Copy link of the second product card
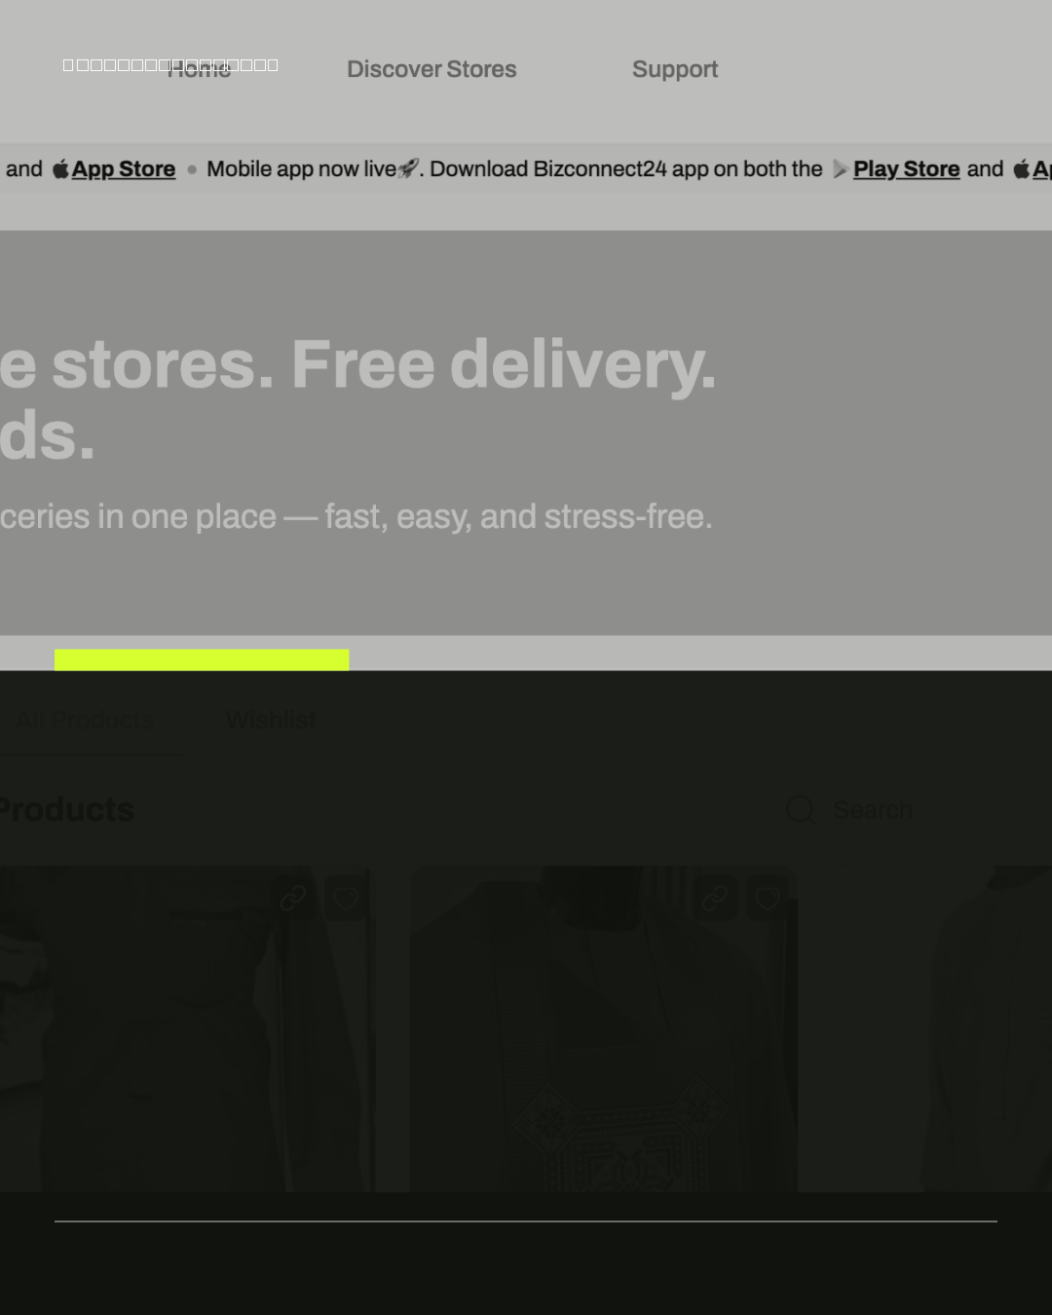This screenshot has width=1052, height=1315. click(x=715, y=898)
